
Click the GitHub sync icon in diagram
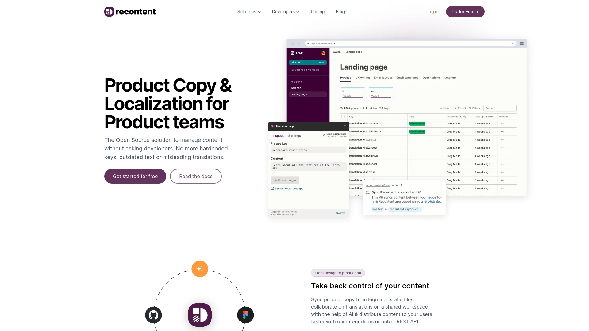pyautogui.click(x=153, y=315)
